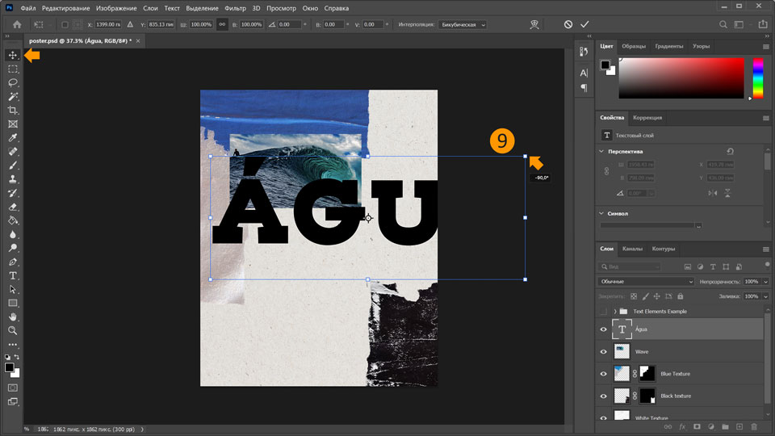Select the Zoom tool
Image resolution: width=775 pixels, height=436 pixels.
13,331
